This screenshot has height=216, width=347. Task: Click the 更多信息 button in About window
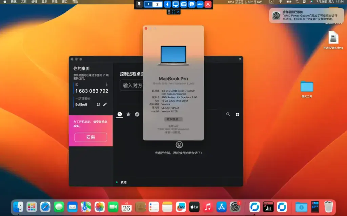point(173,119)
